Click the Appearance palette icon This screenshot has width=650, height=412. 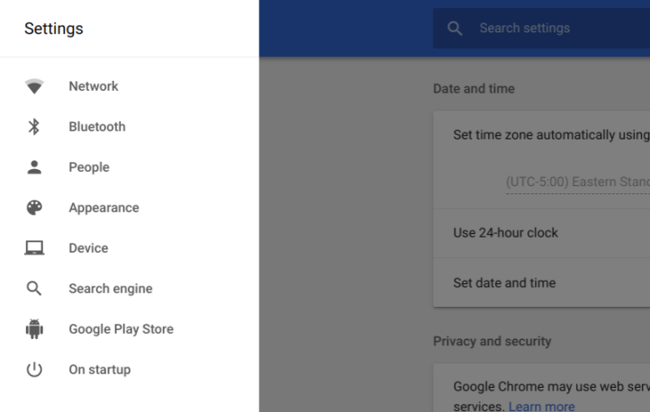coord(34,208)
